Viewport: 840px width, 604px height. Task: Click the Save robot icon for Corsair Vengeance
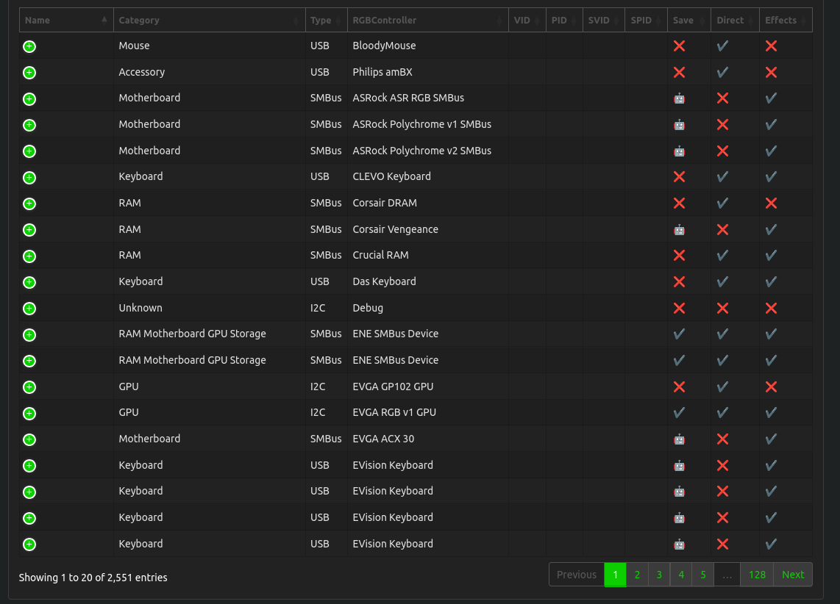click(680, 230)
